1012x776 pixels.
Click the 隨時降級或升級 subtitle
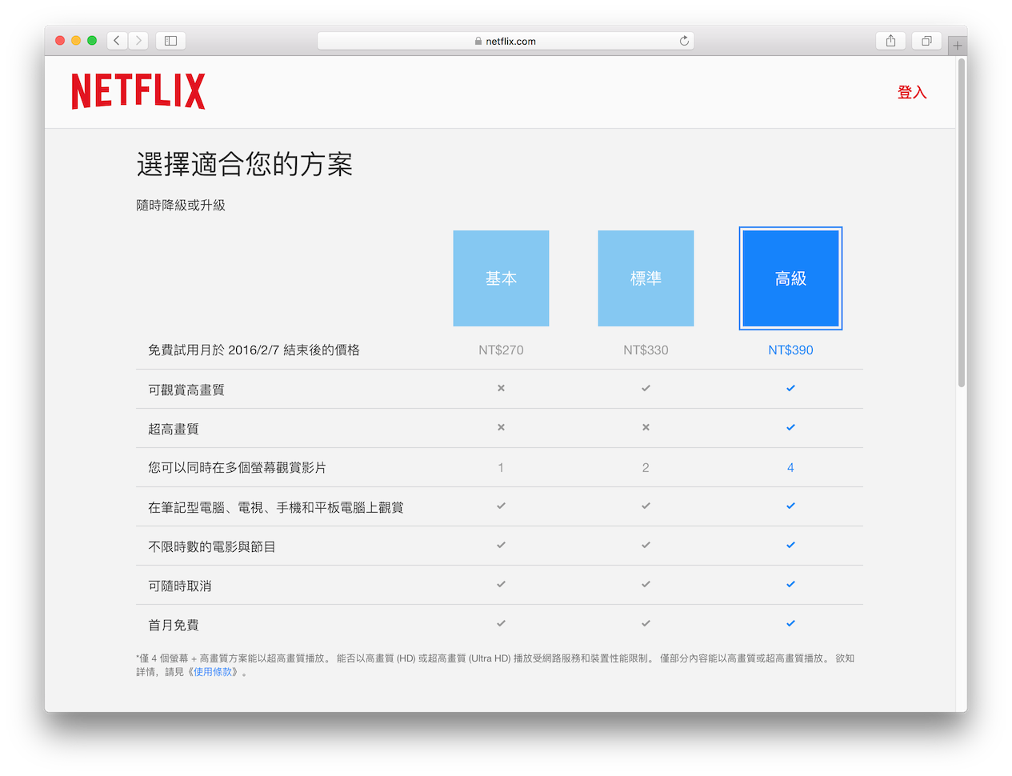[x=181, y=205]
